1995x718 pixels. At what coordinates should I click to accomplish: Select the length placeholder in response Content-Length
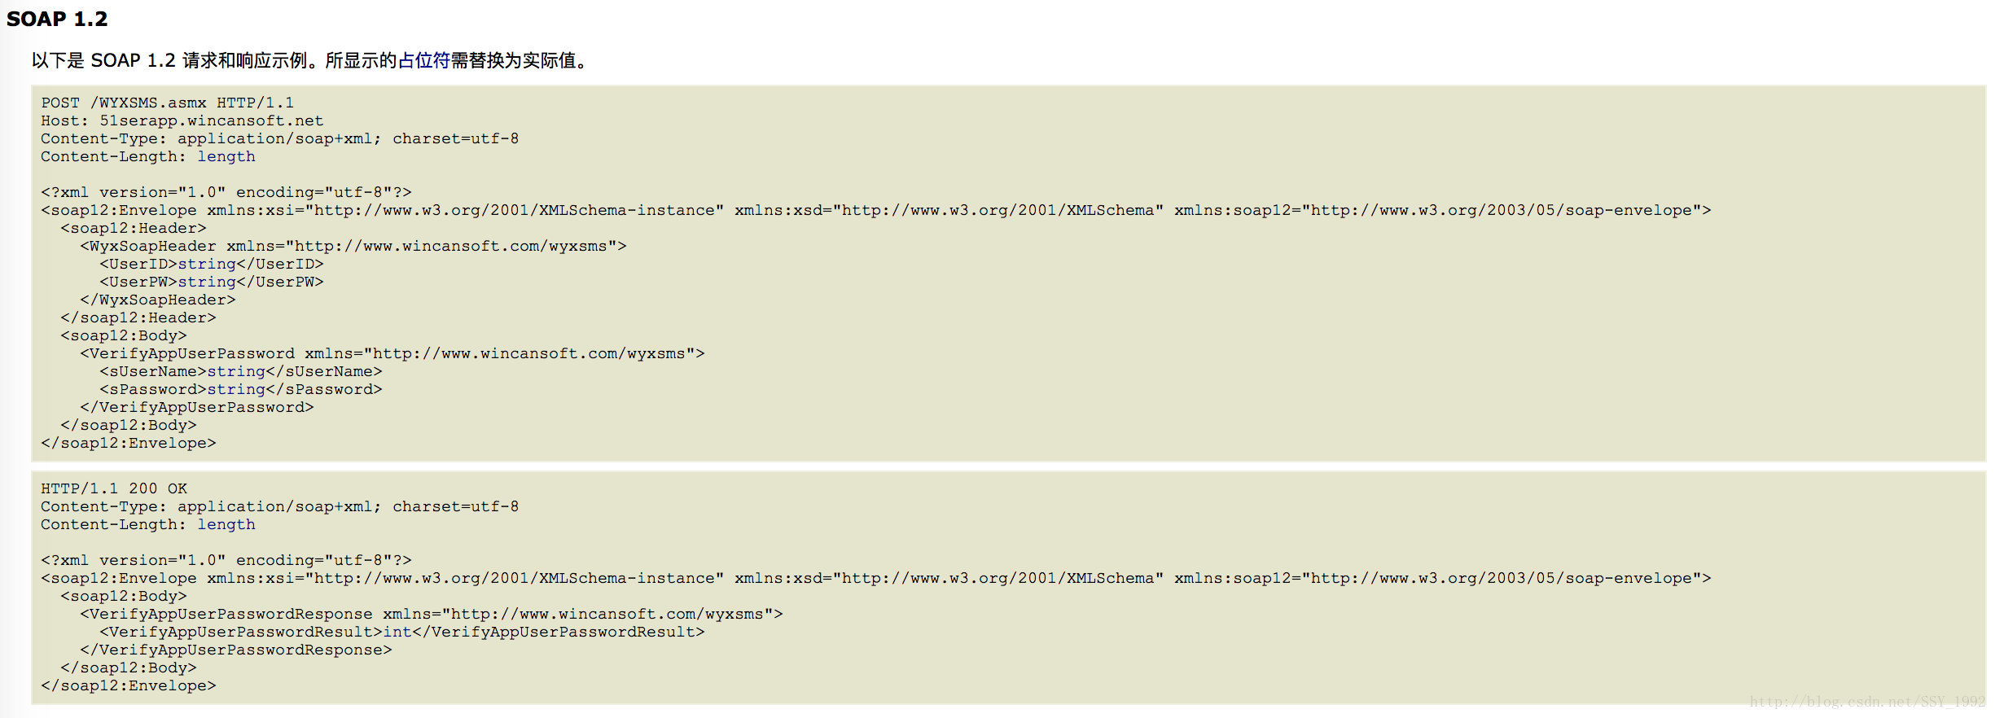tap(226, 524)
